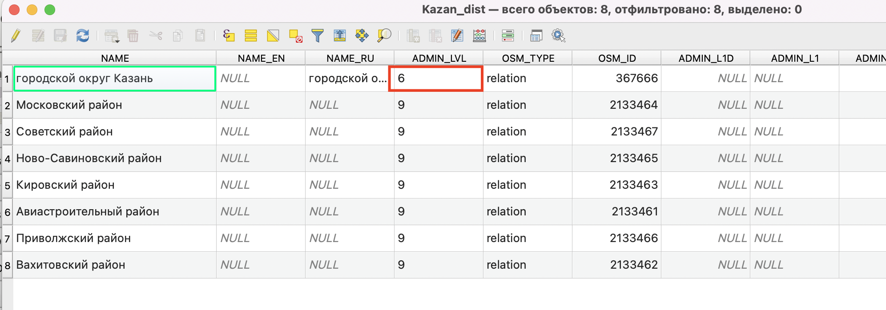
Task: Click ADMIN_L1 NULL cell for Авиастроительный район
Action: (x=794, y=212)
